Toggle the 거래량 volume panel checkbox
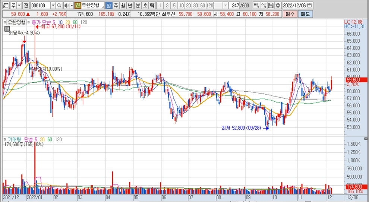This screenshot has width=369, height=202. (5, 139)
